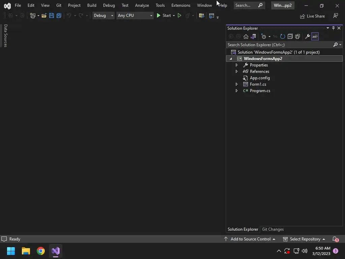Viewport: 345px width, 259px height.
Task: Expand the Form1.cs node
Action: 237,84
